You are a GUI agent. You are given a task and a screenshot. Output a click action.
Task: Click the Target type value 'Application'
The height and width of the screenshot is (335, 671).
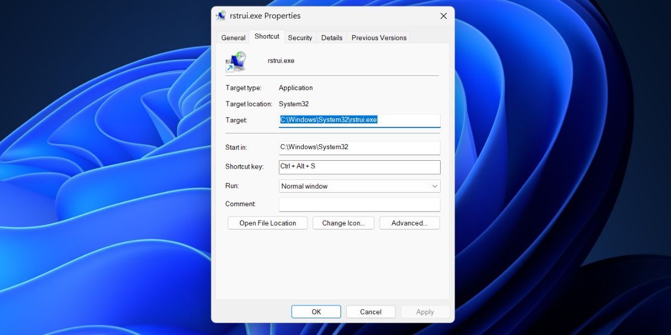point(296,88)
